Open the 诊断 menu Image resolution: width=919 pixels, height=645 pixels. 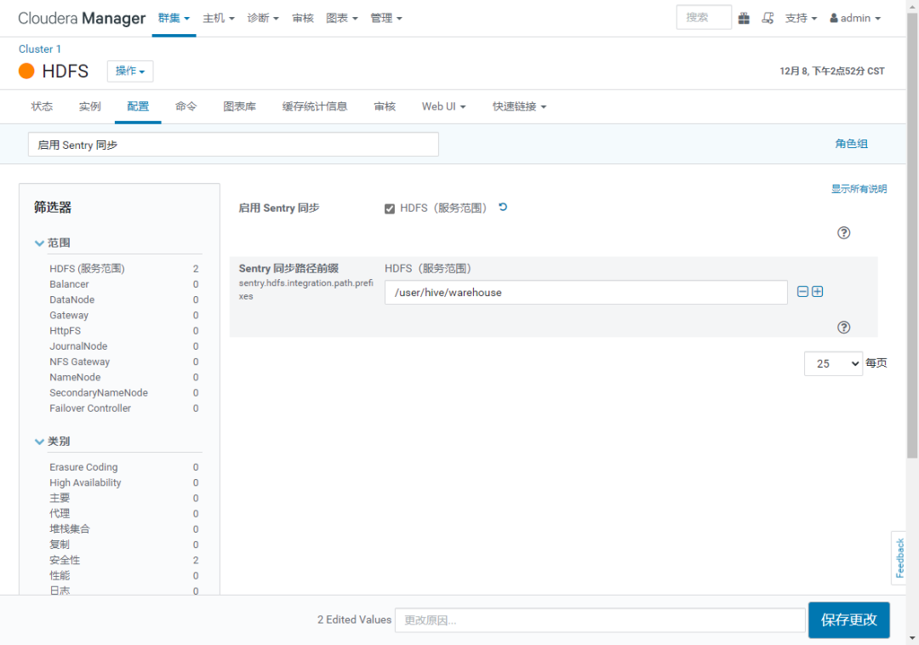click(263, 18)
